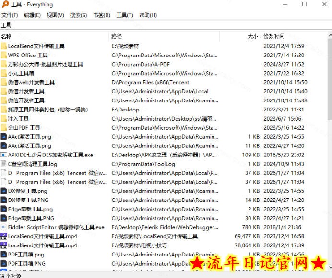Sort results by the 名称 column header
This screenshot has width=332, height=278.
(54, 36)
